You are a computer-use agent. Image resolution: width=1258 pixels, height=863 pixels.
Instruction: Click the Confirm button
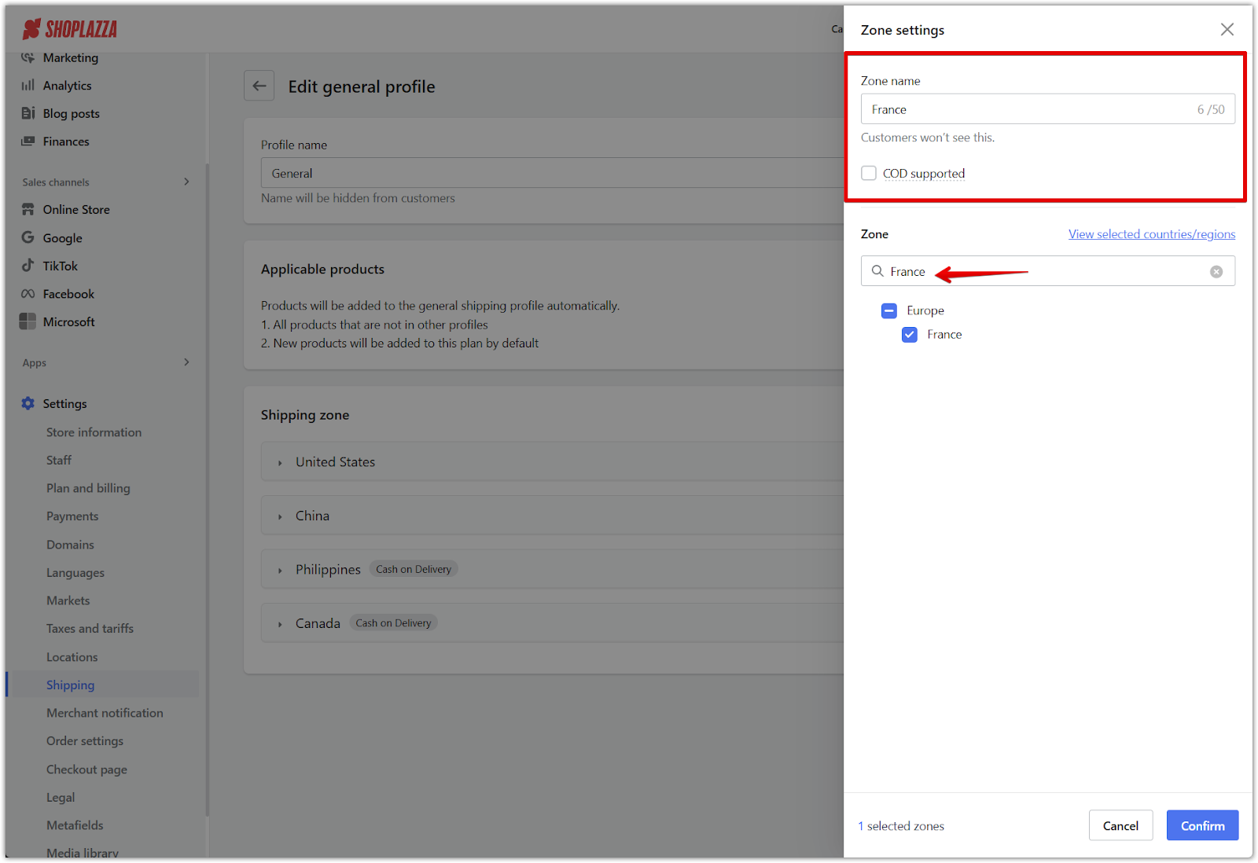[x=1202, y=825]
